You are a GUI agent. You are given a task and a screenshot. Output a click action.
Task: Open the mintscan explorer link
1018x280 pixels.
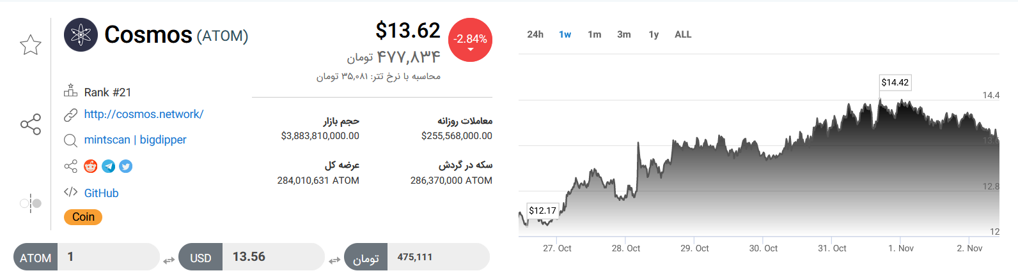click(107, 140)
